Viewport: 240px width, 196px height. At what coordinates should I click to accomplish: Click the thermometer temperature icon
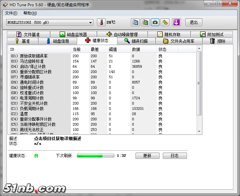click(x=102, y=22)
